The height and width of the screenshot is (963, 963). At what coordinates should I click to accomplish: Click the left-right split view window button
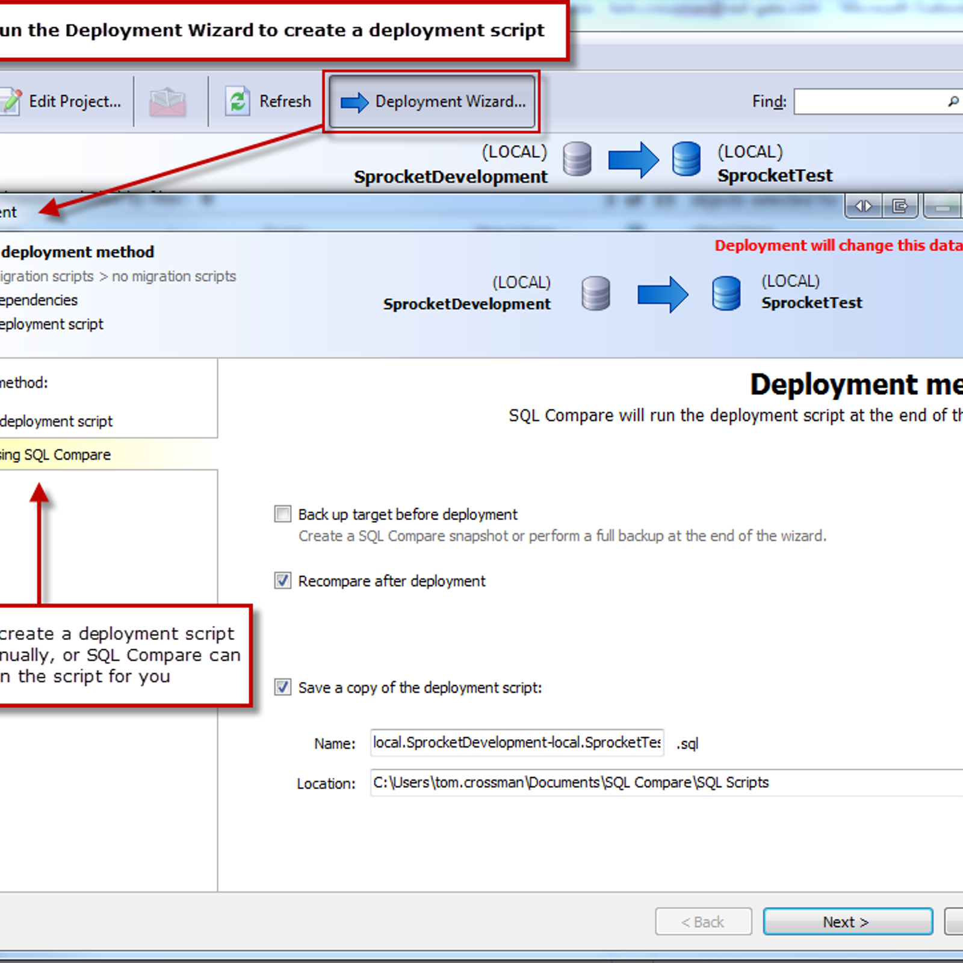coord(864,206)
